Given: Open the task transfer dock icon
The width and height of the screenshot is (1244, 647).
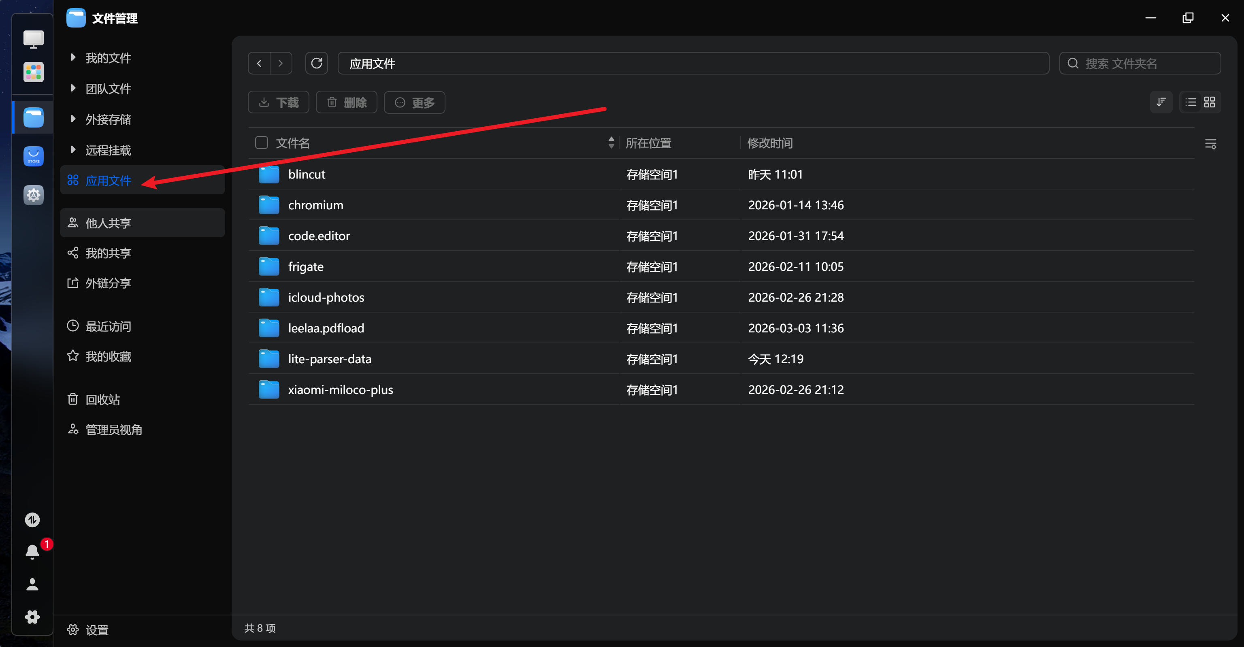Looking at the screenshot, I should pos(32,519).
